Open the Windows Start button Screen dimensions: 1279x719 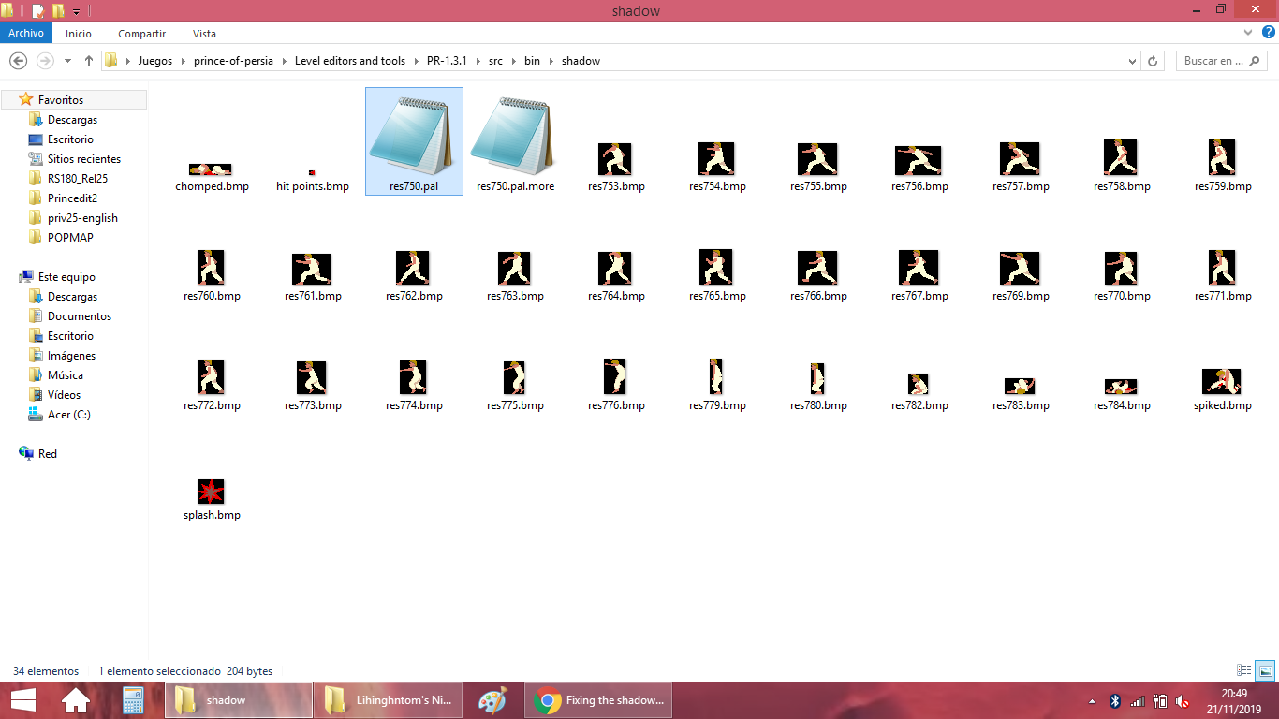pos(22,700)
